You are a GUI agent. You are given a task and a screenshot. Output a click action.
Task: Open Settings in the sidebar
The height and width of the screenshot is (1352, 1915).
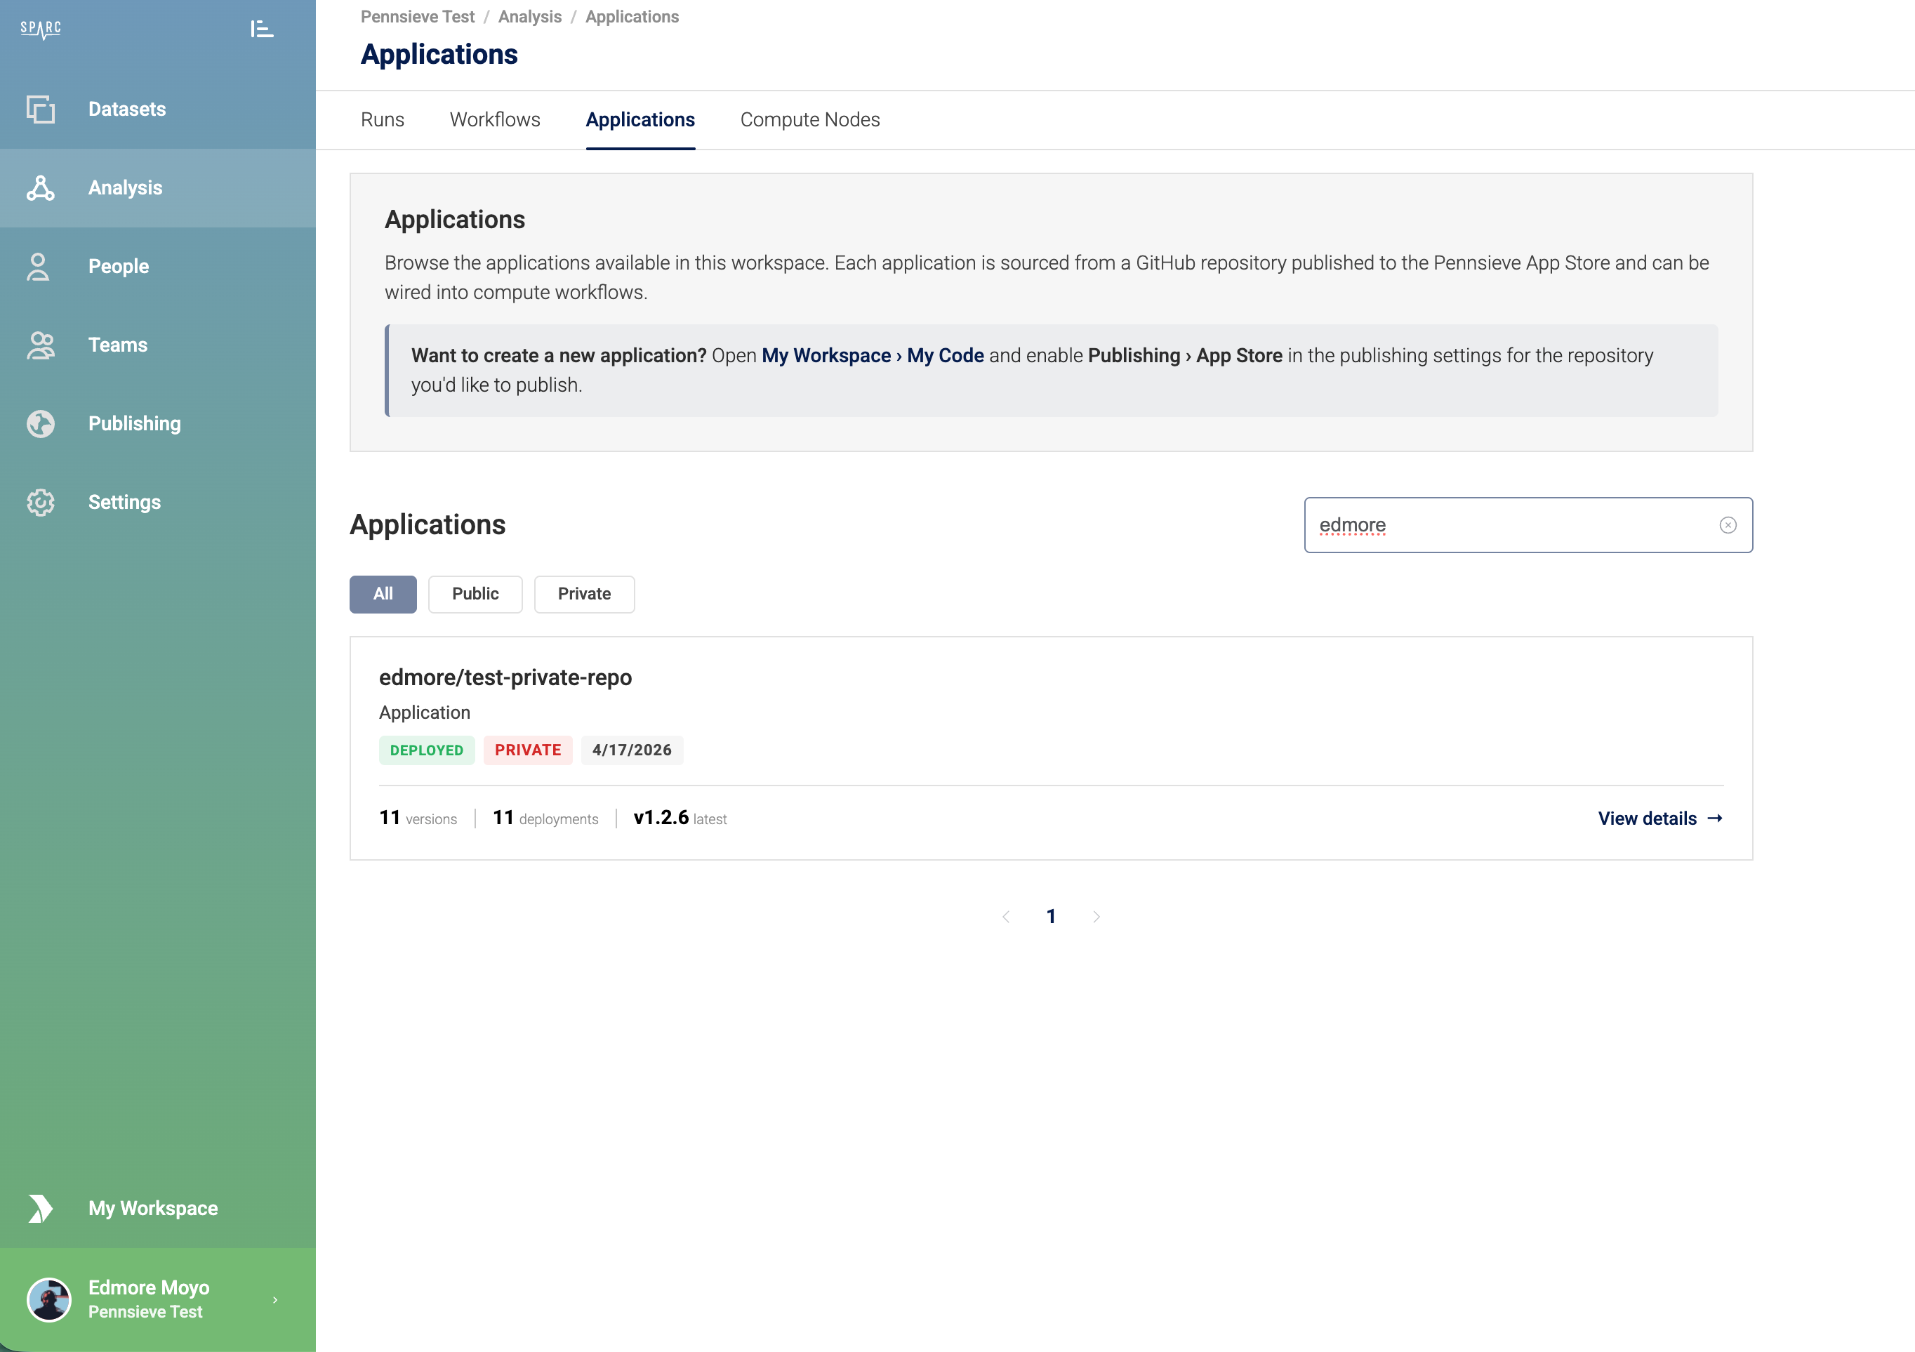(x=158, y=502)
